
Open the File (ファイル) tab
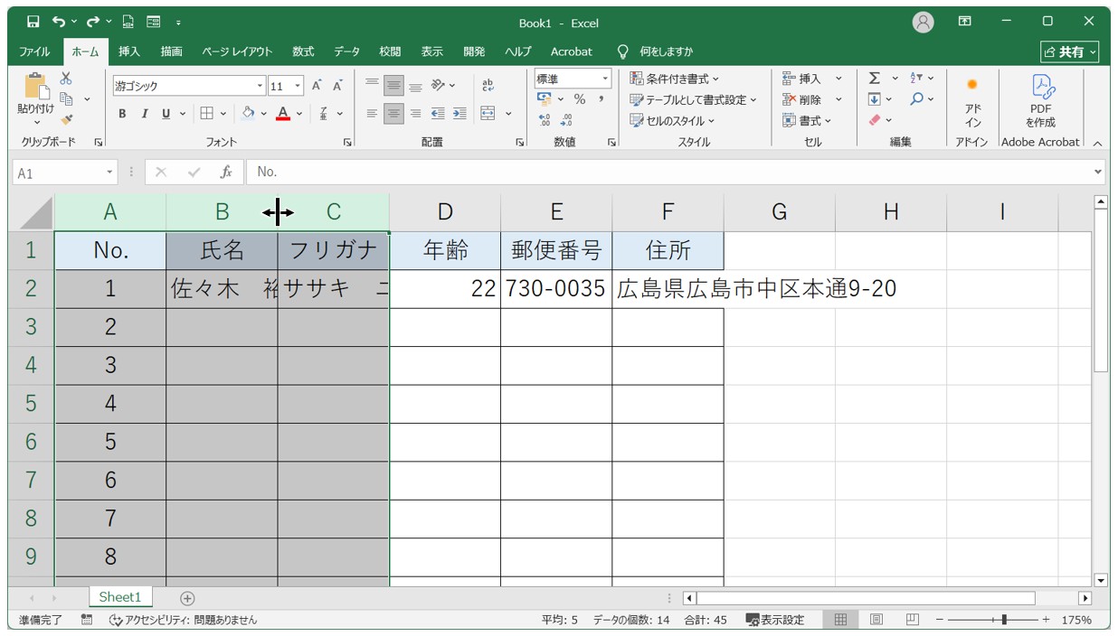click(x=34, y=51)
